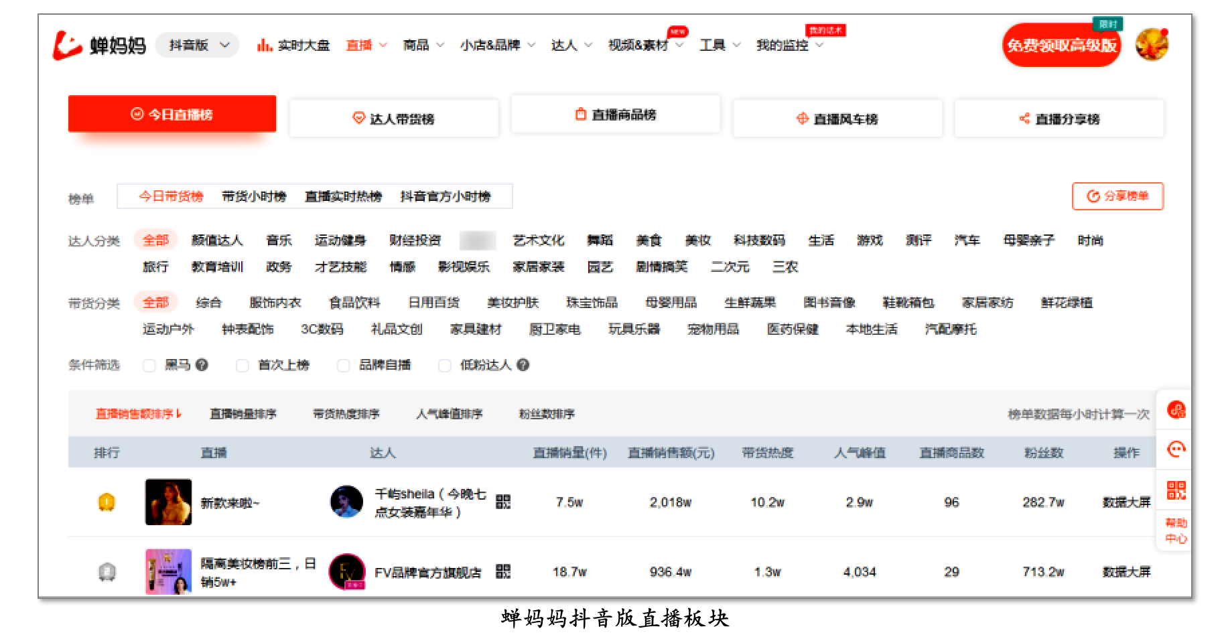Click the red QR code sidebar icon
Image resolution: width=1222 pixels, height=643 pixels.
click(1176, 490)
